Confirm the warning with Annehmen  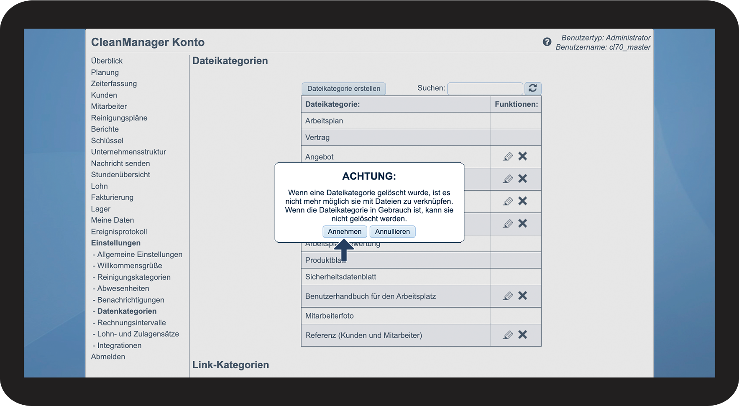tap(344, 232)
